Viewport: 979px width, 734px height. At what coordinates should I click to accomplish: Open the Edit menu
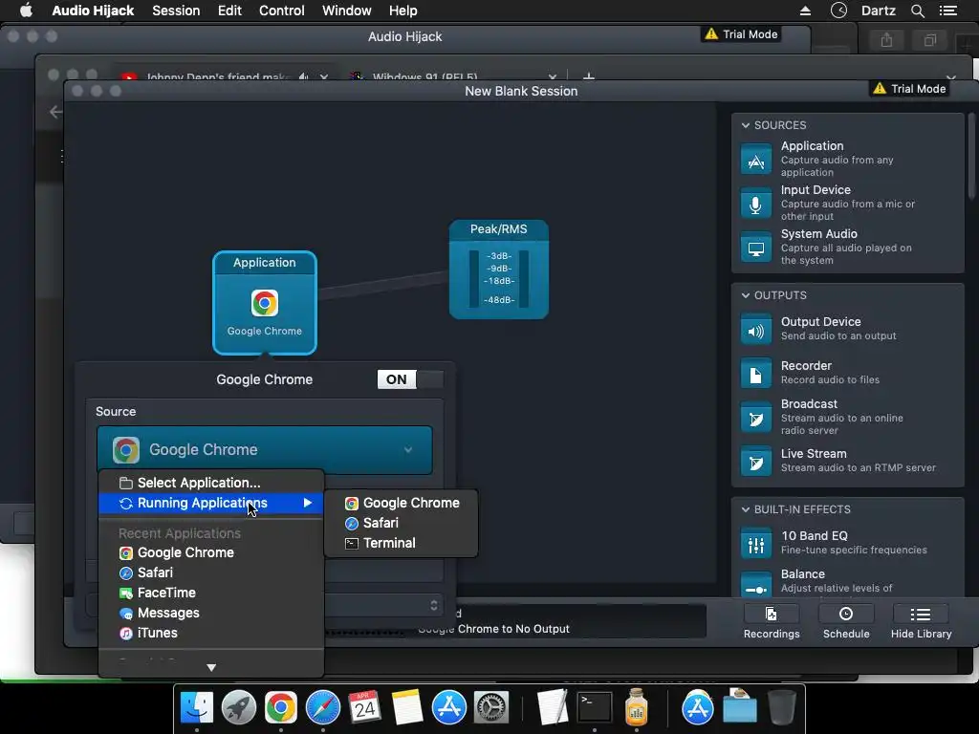point(229,11)
